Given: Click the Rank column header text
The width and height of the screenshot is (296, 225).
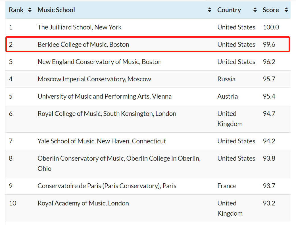Looking at the screenshot, I should 16,10.
